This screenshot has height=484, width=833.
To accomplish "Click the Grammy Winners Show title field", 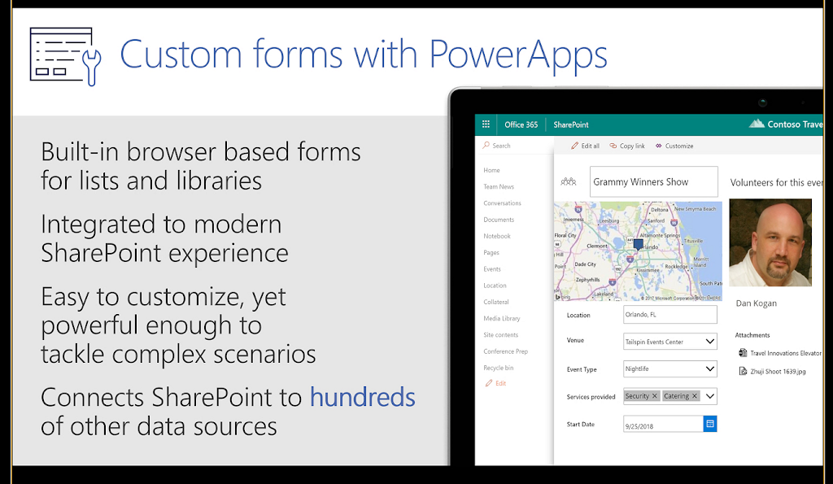I will click(653, 181).
